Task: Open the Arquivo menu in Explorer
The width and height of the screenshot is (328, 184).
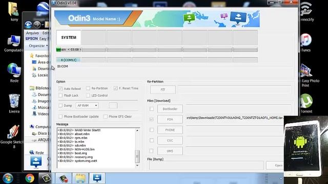Action: pyautogui.click(x=32, y=33)
